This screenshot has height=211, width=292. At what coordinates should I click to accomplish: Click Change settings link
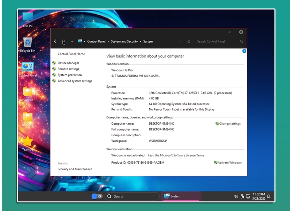(x=230, y=124)
